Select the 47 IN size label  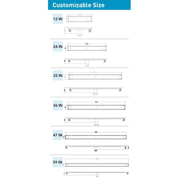pyautogui.click(x=58, y=135)
